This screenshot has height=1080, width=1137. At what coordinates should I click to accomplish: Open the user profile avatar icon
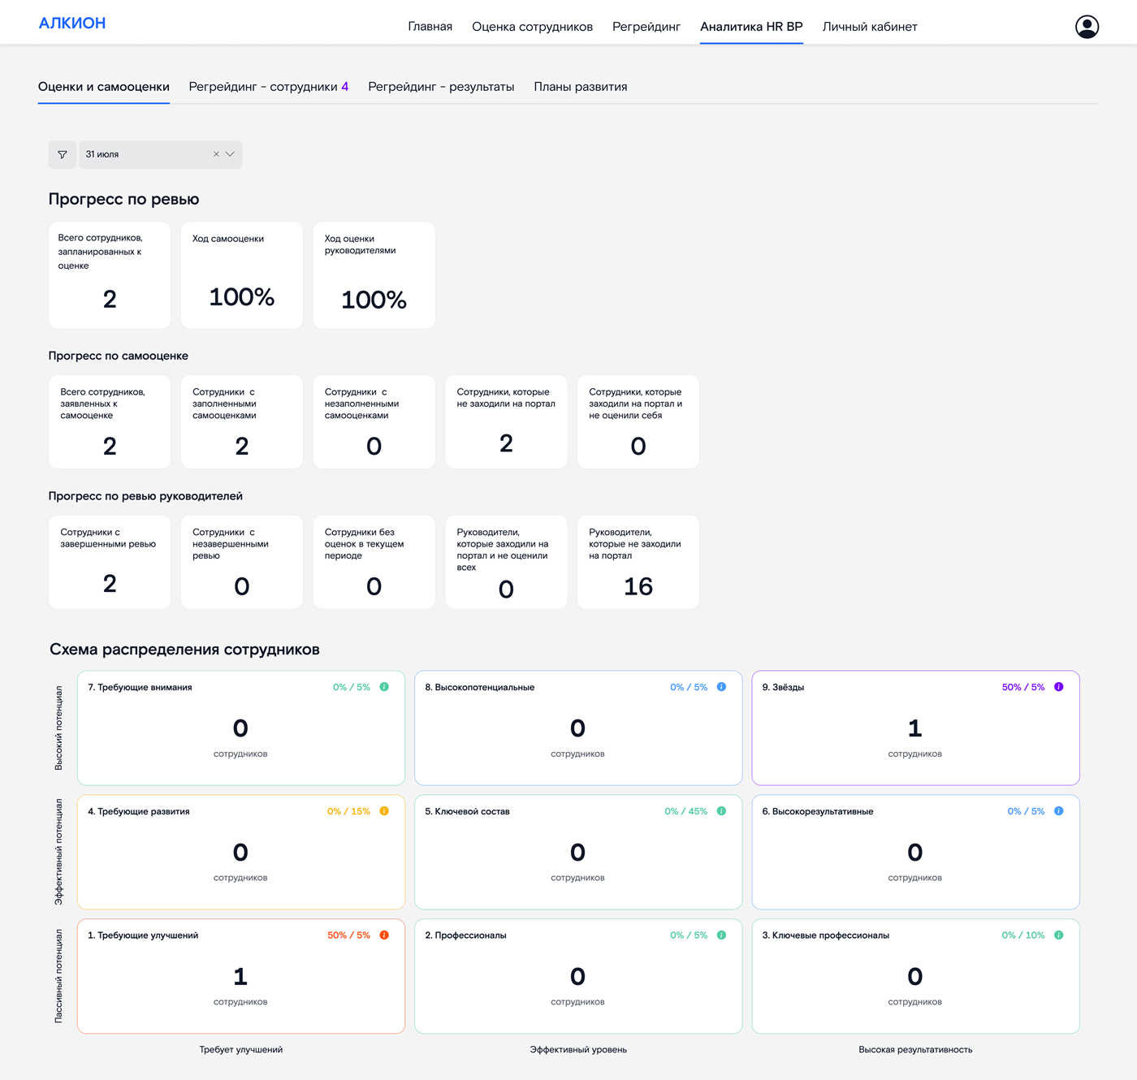click(x=1087, y=27)
